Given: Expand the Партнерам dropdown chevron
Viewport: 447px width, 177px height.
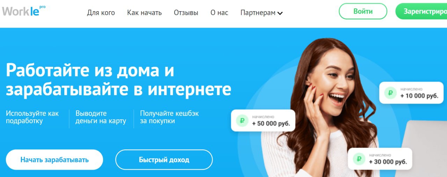Looking at the screenshot, I should [x=280, y=13].
